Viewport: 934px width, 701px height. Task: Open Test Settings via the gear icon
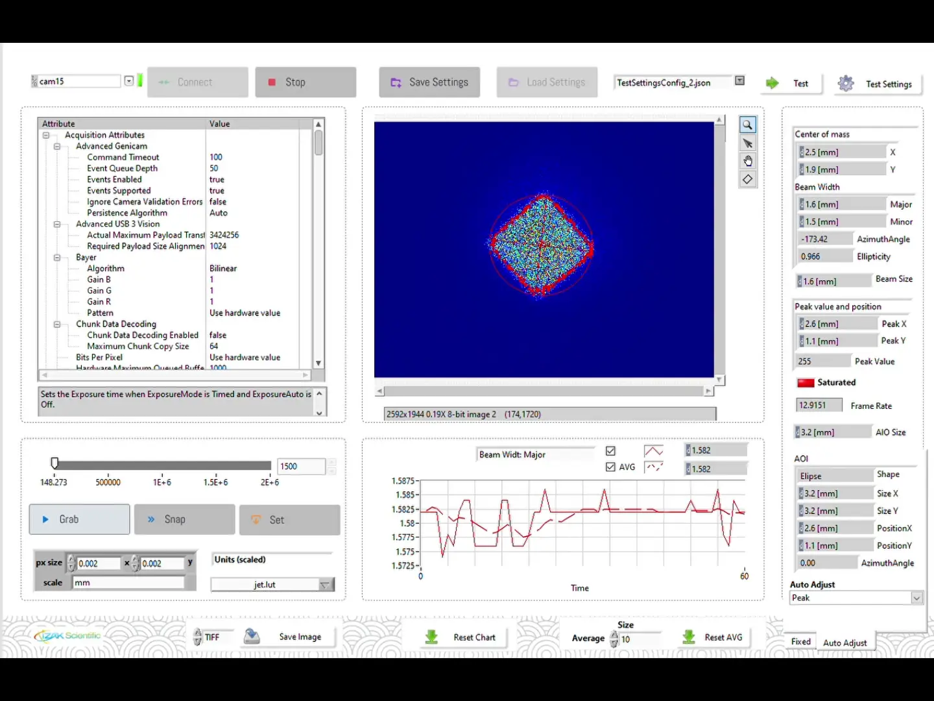846,83
